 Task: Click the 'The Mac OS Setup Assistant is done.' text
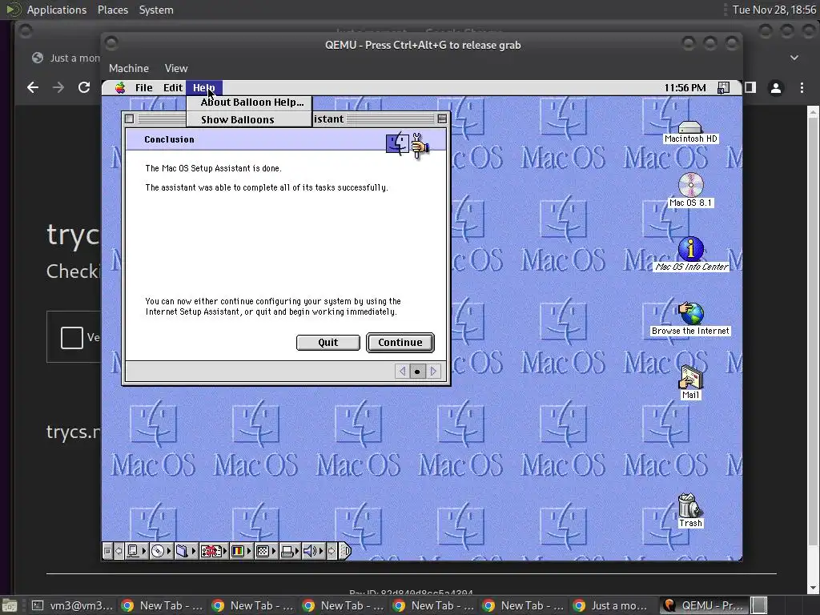213,168
